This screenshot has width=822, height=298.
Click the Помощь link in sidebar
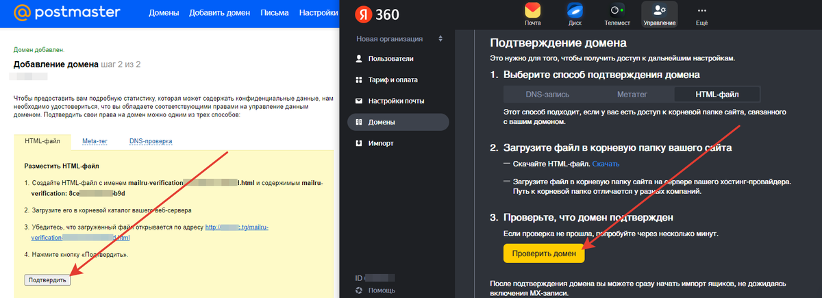tap(382, 290)
